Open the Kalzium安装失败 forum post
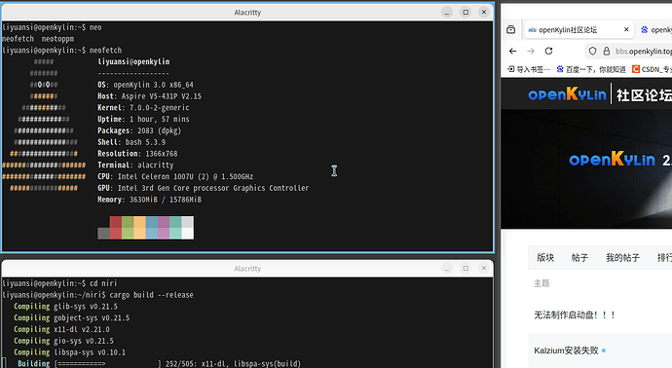Screen dimensions: 672x368 [566, 350]
